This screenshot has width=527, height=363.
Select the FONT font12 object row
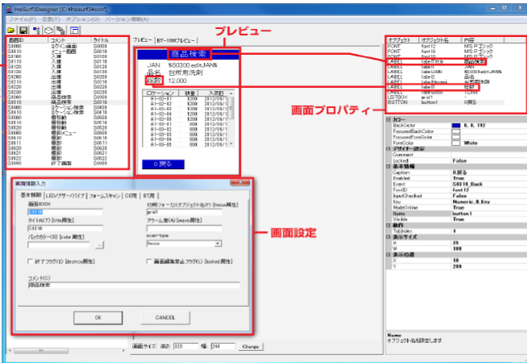click(446, 47)
